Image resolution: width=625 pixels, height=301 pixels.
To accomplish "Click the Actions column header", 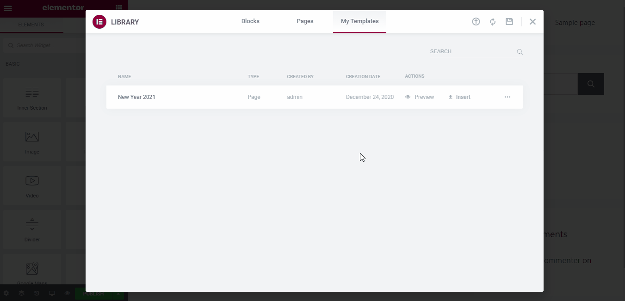I will tap(415, 76).
